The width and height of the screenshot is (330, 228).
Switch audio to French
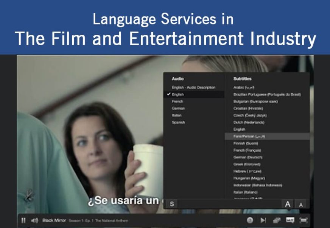point(177,102)
